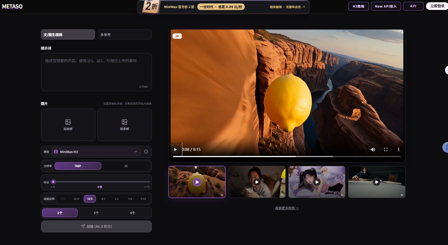Click the 2K badge on the video
This screenshot has width=448, height=245.
click(177, 36)
